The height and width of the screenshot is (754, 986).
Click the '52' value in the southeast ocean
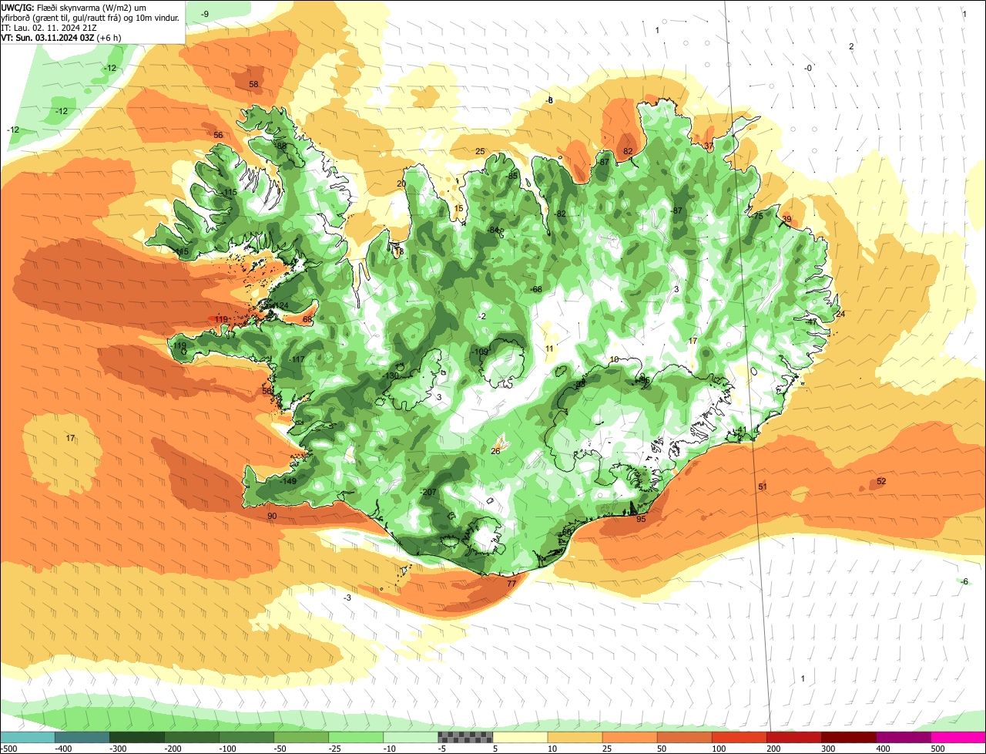881,481
